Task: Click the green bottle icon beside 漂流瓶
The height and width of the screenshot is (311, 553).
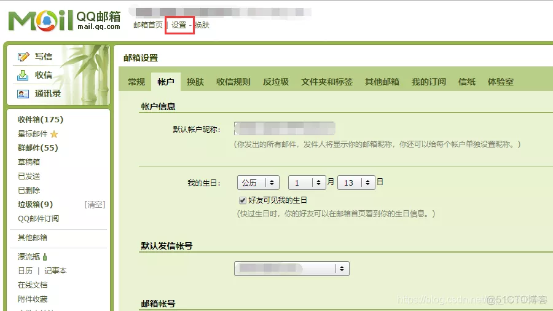Action: pos(45,257)
